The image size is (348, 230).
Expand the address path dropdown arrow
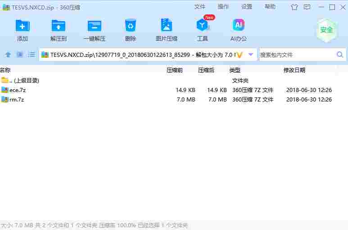(251, 55)
